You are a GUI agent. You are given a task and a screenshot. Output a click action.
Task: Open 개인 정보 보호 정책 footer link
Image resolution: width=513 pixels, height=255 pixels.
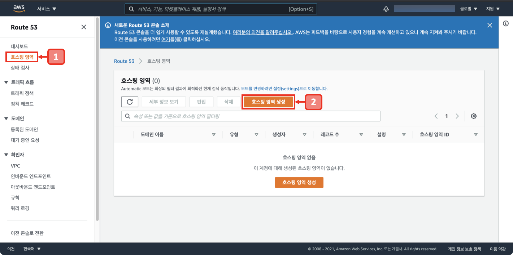pos(464,249)
